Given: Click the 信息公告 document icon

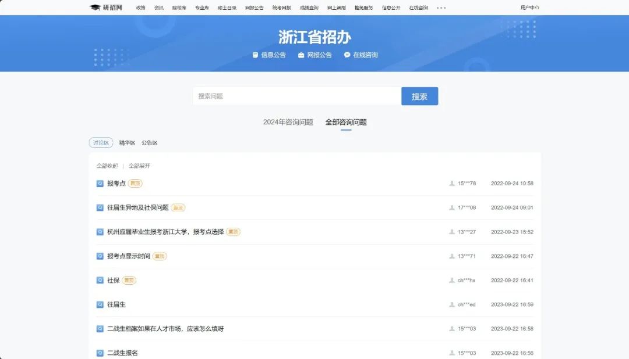Looking at the screenshot, I should point(255,55).
